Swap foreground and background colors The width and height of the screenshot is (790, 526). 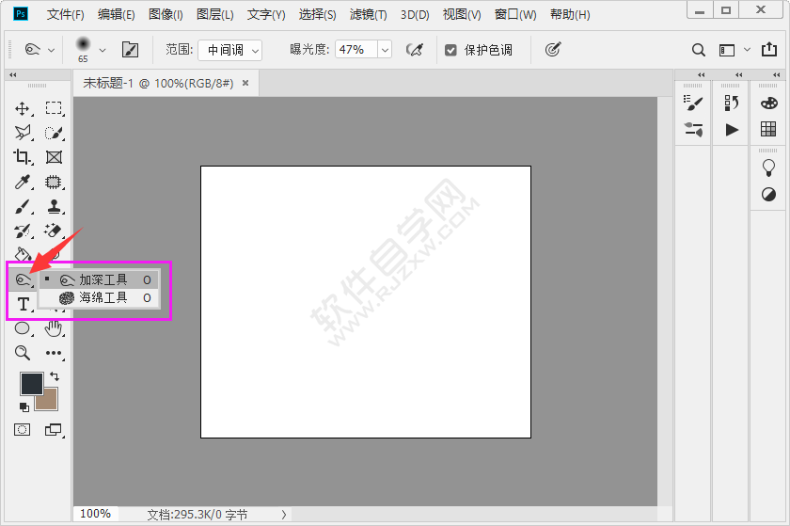(x=55, y=376)
